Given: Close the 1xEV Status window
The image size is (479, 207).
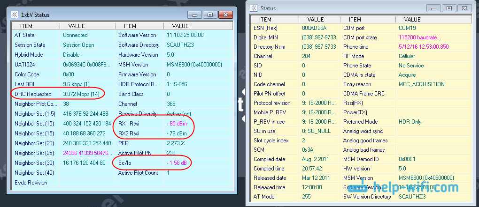Looking at the screenshot, I should tap(224, 15).
